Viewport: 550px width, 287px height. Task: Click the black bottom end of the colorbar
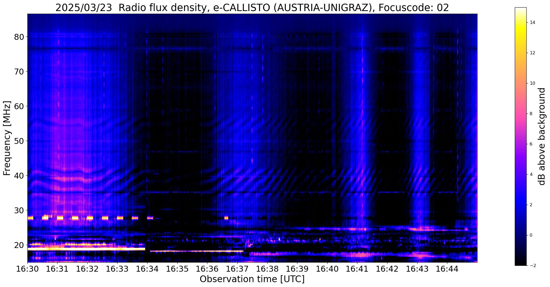tap(520, 262)
